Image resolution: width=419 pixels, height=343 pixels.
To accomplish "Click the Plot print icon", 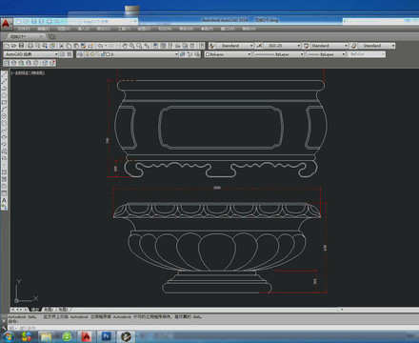I will [x=30, y=46].
